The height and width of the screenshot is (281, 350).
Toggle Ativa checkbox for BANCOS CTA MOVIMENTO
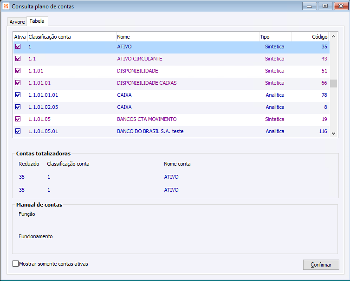click(18, 119)
